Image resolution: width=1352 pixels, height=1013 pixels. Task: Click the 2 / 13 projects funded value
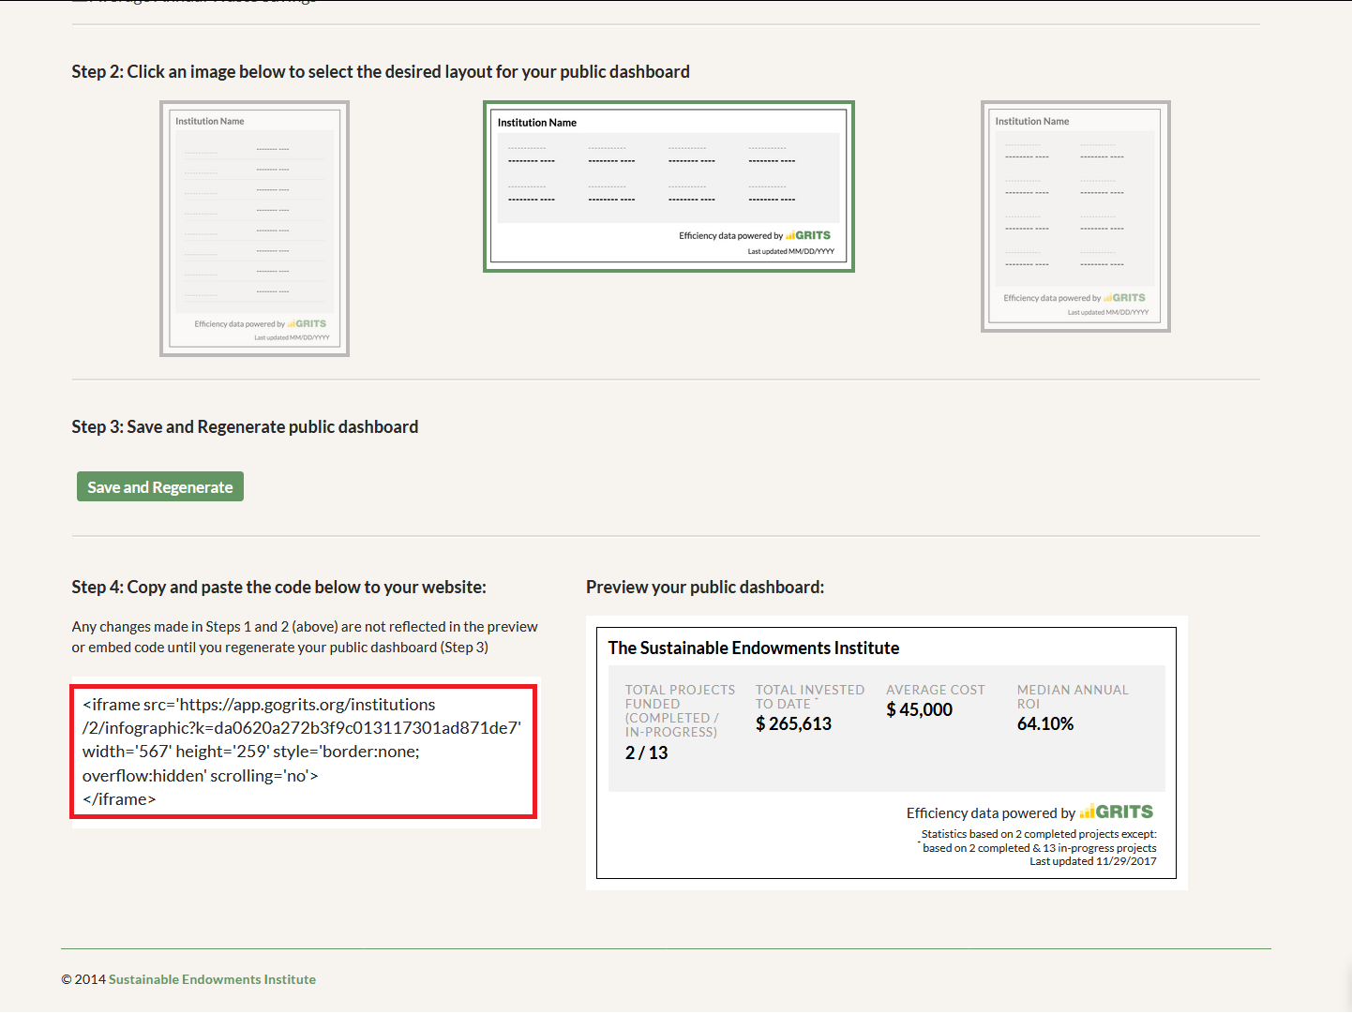tap(646, 752)
